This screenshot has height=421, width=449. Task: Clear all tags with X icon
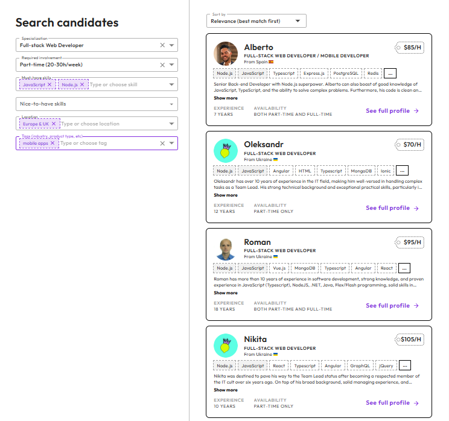tap(162, 143)
